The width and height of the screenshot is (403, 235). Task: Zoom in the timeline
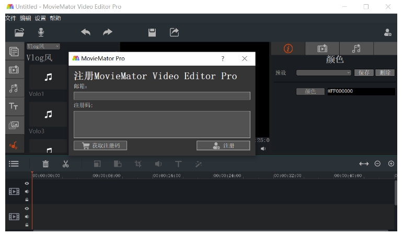[391, 164]
